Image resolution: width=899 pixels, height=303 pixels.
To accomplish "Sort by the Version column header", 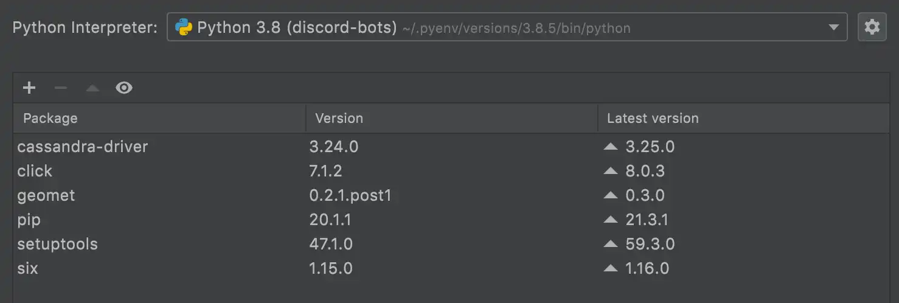I will tap(452, 118).
